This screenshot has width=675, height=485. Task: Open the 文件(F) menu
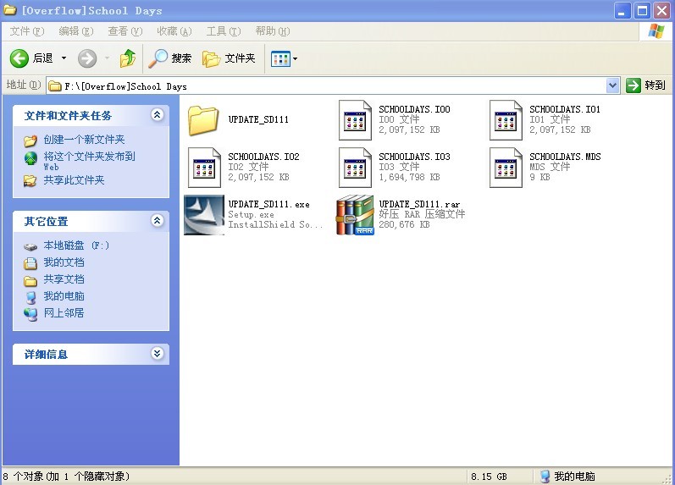pos(27,31)
